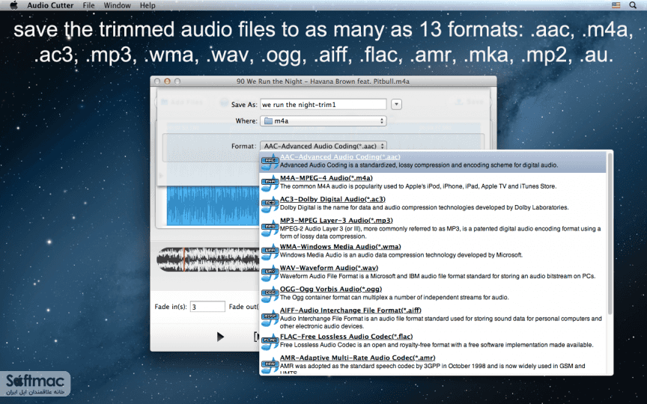
Task: Open the Format dropdown showing AAC
Action: click(x=323, y=146)
